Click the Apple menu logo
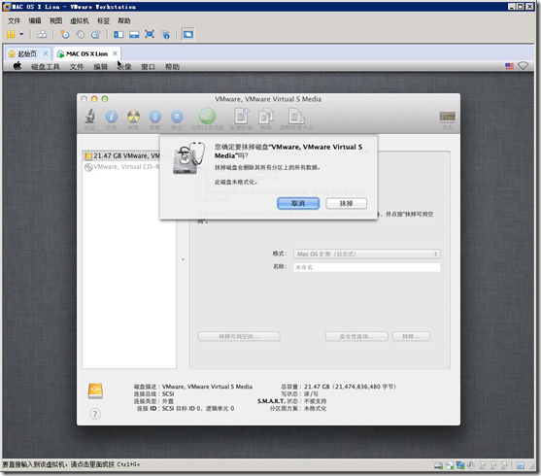 tap(17, 66)
